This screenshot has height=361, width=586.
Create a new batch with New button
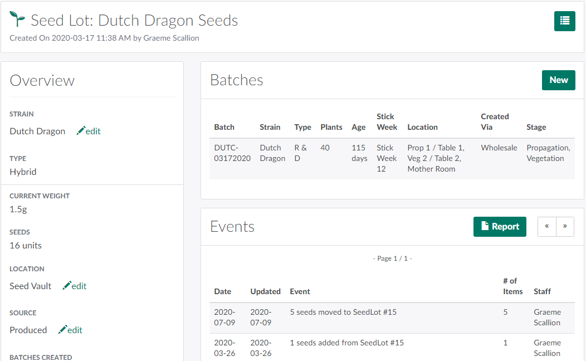click(x=558, y=80)
